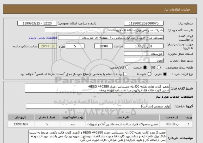Click the واحد اندازه گیری column header
The width and height of the screenshot is (203, 143).
[73, 117]
